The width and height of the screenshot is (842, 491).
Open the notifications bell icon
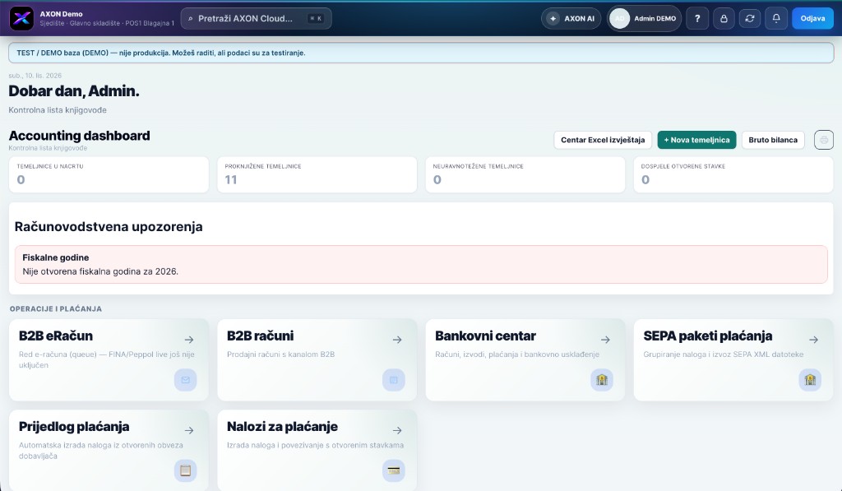(x=776, y=18)
